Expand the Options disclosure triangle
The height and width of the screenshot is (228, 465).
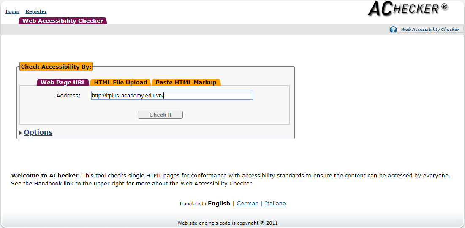coord(20,133)
